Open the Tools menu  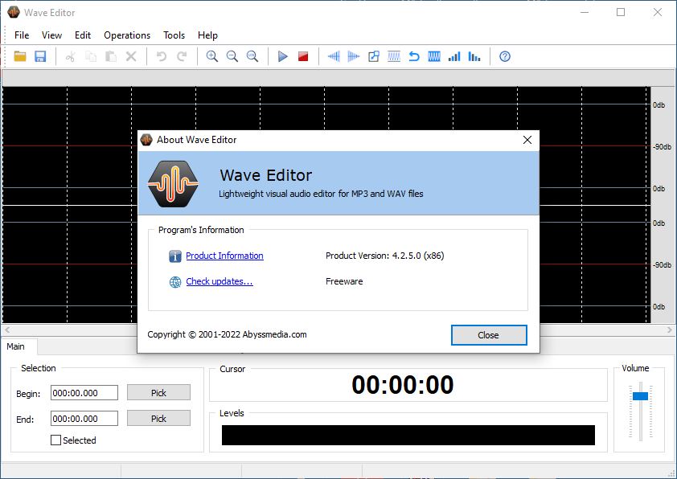click(174, 35)
